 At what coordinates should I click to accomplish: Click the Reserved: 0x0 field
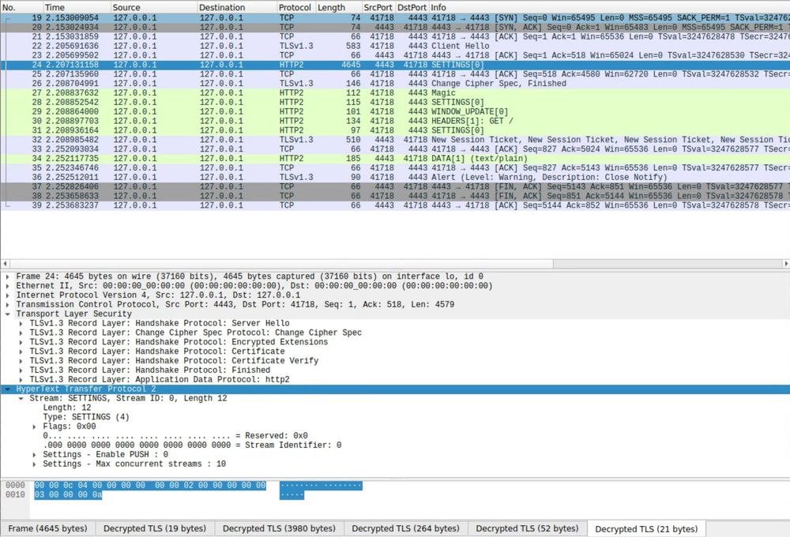coord(175,436)
